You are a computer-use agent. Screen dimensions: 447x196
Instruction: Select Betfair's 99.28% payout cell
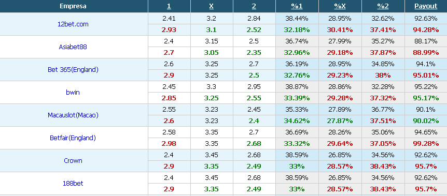click(x=426, y=144)
